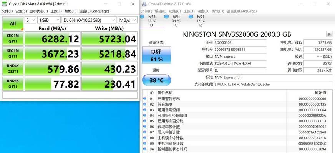
Task: Click transfer mode field PCIe 4.0 x4
Action: [240, 63]
